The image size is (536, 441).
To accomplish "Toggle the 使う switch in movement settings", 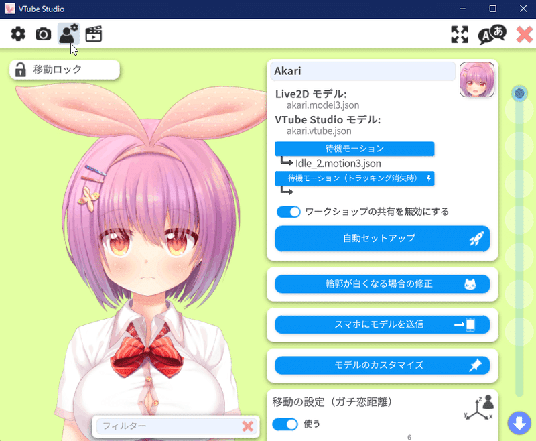I will 285,424.
